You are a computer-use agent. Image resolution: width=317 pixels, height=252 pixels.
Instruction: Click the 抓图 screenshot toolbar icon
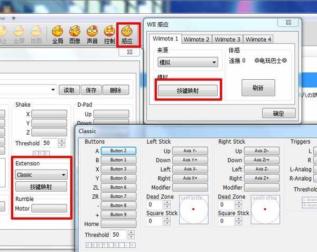click(x=36, y=35)
